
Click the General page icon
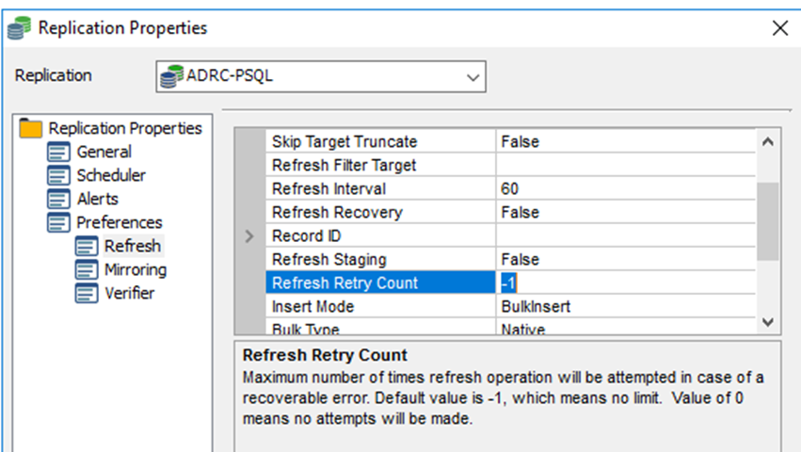59,152
